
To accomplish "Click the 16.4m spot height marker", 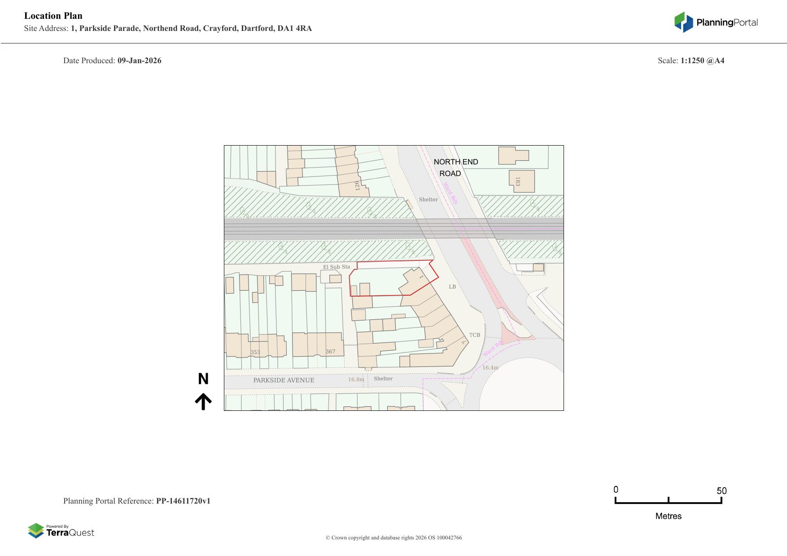I will [490, 368].
